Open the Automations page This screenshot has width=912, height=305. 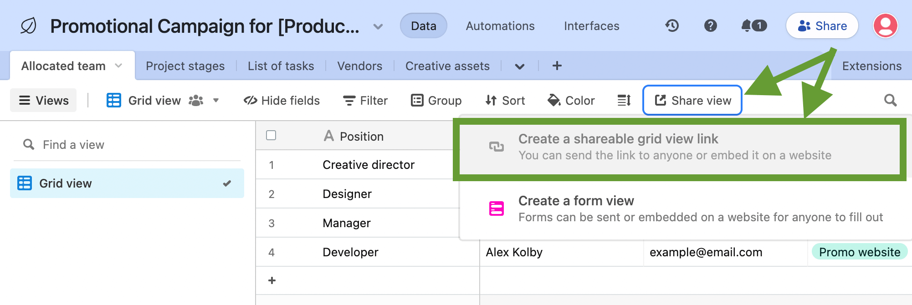[x=500, y=26]
